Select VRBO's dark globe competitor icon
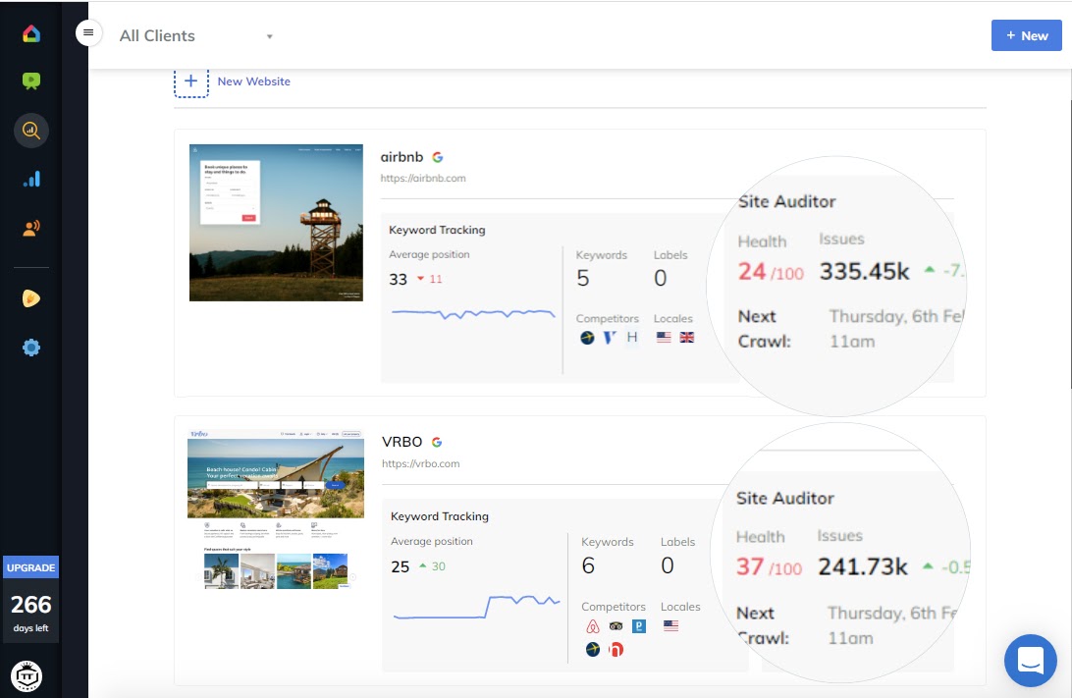This screenshot has width=1072, height=698. (593, 650)
